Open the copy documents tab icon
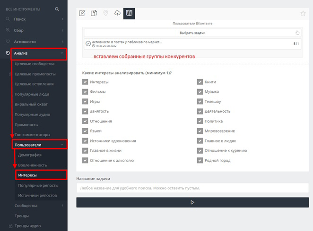The width and height of the screenshot is (313, 231). pyautogui.click(x=94, y=13)
